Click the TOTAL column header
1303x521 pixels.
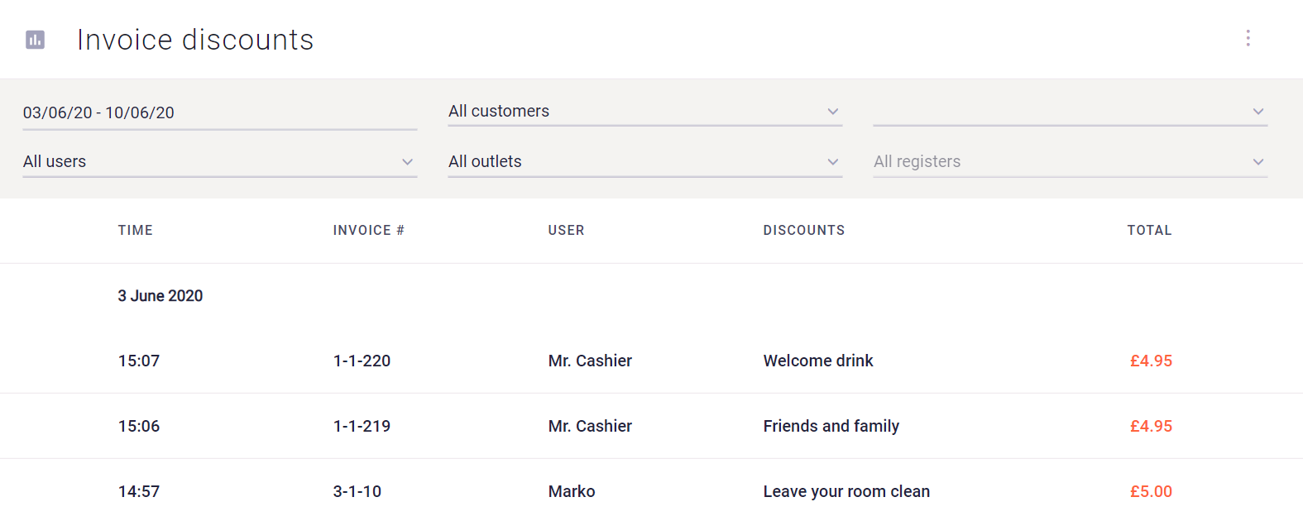click(x=1149, y=230)
